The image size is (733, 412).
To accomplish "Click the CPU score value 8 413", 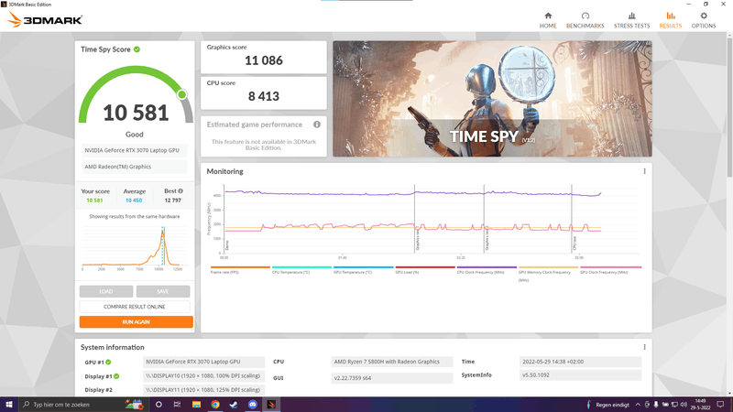I will pos(264,96).
